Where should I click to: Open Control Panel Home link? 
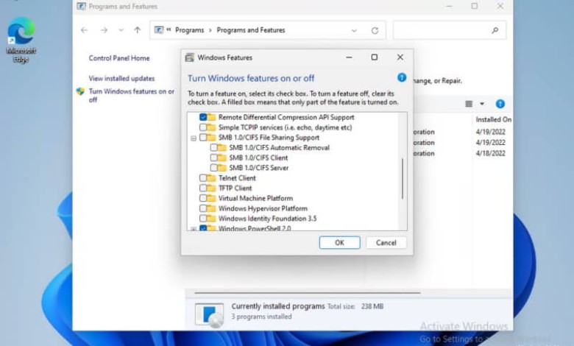tap(119, 58)
